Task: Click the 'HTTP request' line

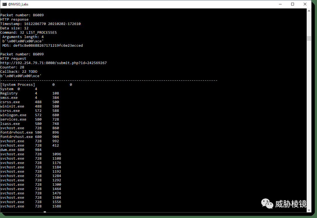Action: (13, 59)
